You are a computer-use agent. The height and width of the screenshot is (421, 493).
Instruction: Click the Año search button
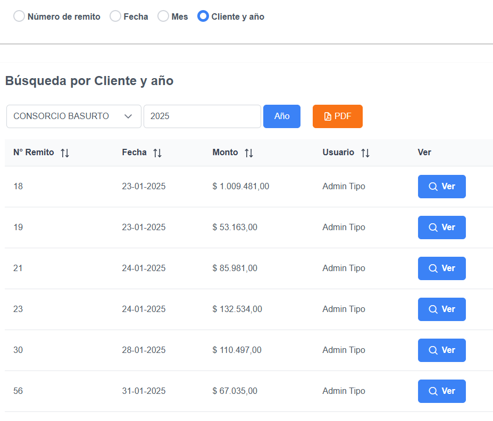[x=282, y=116]
